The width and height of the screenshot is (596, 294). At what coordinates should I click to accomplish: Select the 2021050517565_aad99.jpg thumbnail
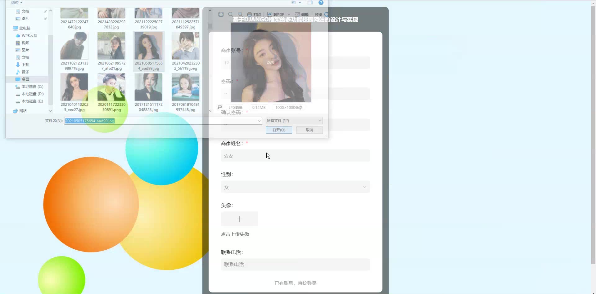coord(148,46)
